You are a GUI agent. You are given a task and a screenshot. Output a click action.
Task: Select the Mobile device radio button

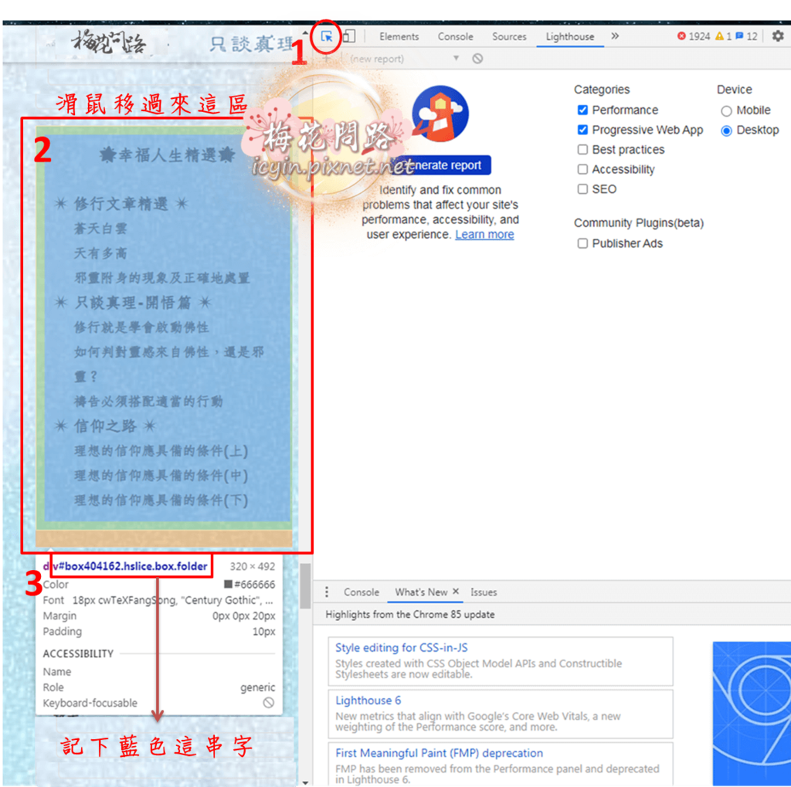click(726, 111)
